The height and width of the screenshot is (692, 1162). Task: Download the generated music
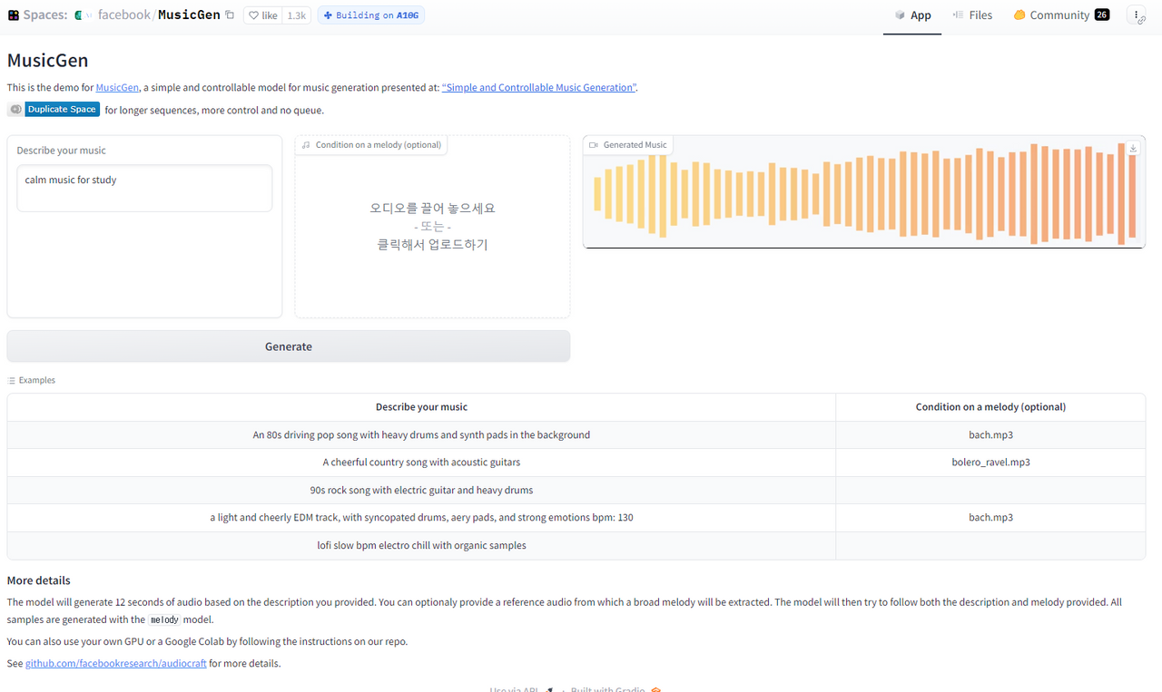(x=1133, y=149)
